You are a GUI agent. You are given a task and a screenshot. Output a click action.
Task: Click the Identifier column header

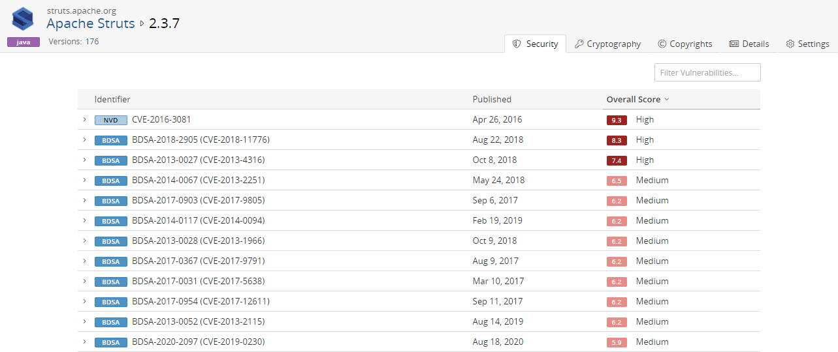tap(112, 99)
